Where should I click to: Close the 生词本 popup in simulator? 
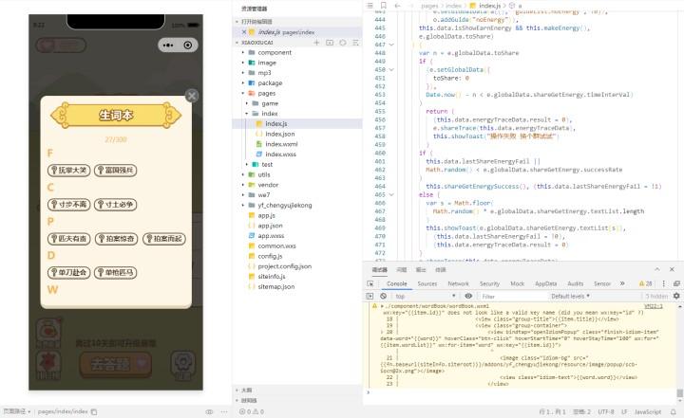(192, 96)
